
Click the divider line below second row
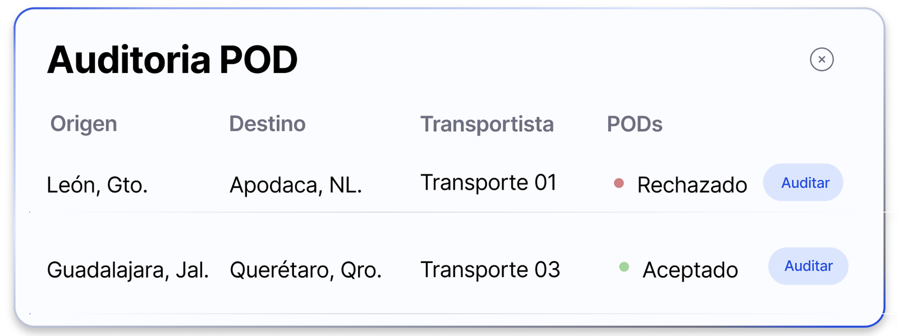click(449, 313)
